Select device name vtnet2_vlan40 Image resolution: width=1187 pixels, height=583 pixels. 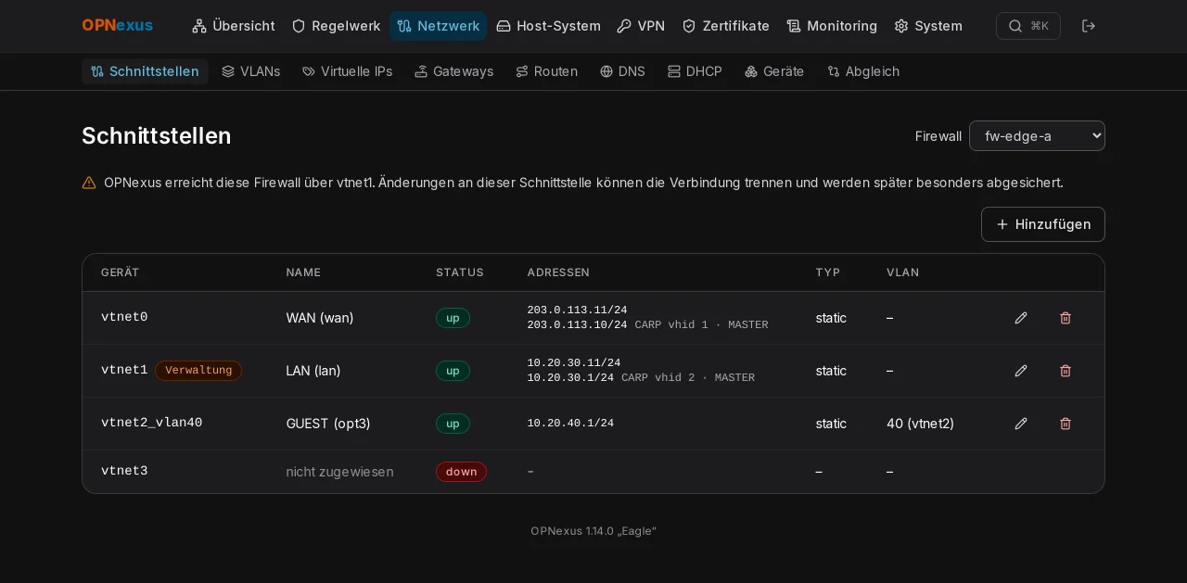[x=151, y=424]
